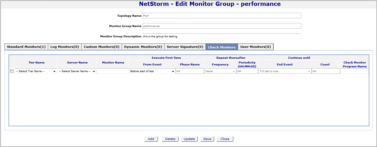Screen dimensions: 377x147
Task: Click the Update button
Action: tap(189, 139)
